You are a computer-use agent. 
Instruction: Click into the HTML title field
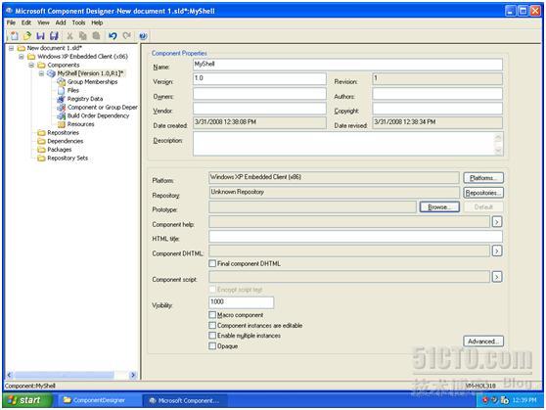(355, 237)
